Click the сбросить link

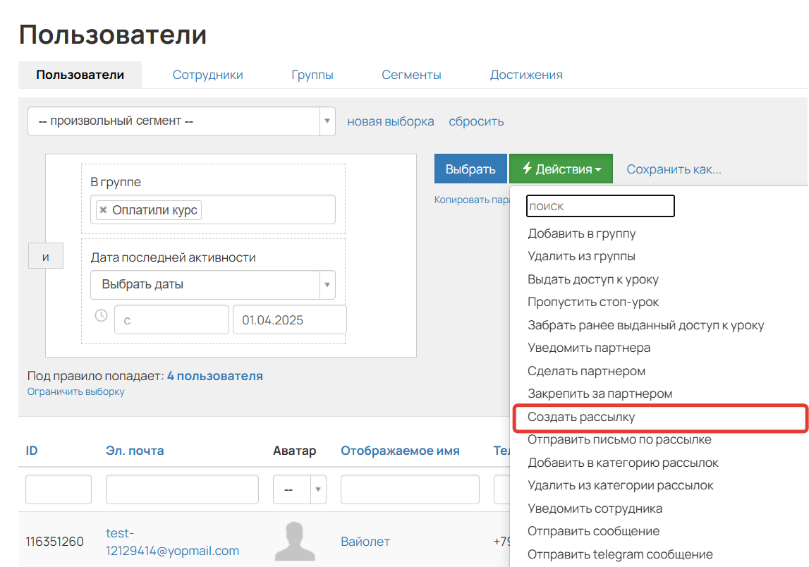coord(476,121)
